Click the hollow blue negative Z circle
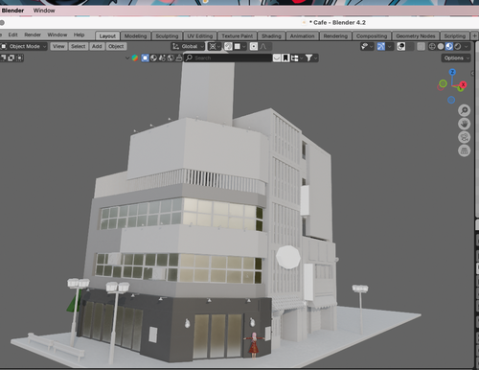 tap(451, 101)
